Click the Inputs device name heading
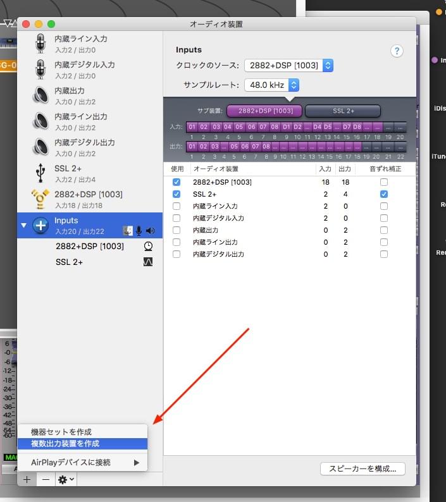The width and height of the screenshot is (446, 502). click(189, 49)
